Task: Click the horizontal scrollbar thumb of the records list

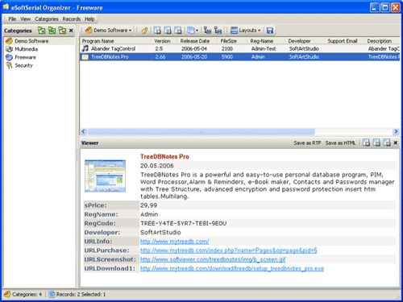Action: (201, 131)
